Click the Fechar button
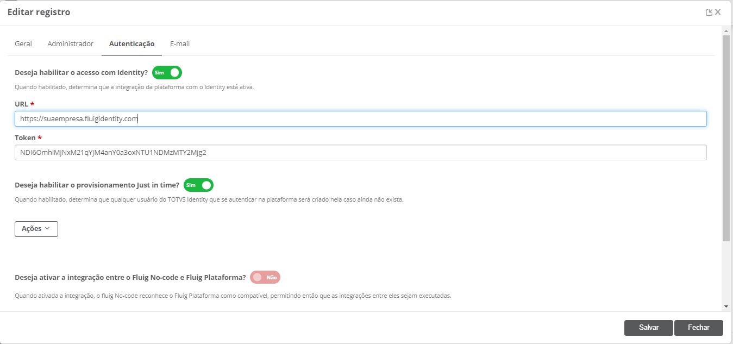733x344 pixels. pos(699,328)
